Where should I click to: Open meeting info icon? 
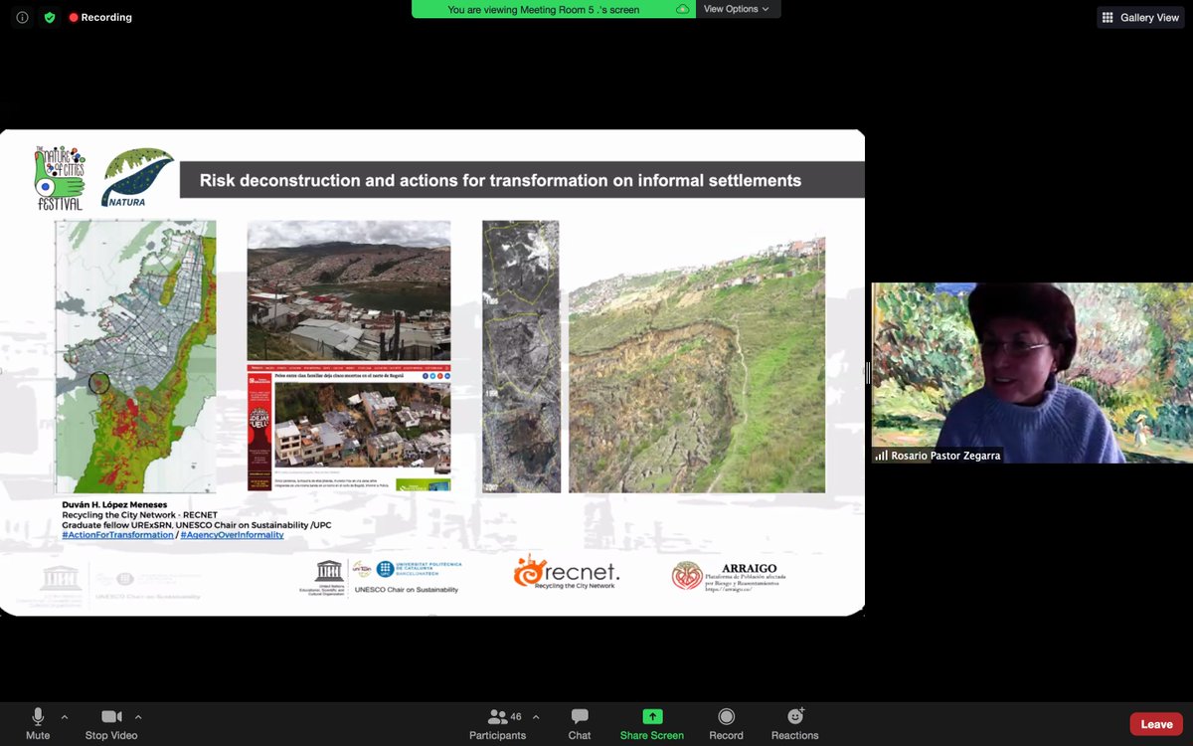click(22, 17)
